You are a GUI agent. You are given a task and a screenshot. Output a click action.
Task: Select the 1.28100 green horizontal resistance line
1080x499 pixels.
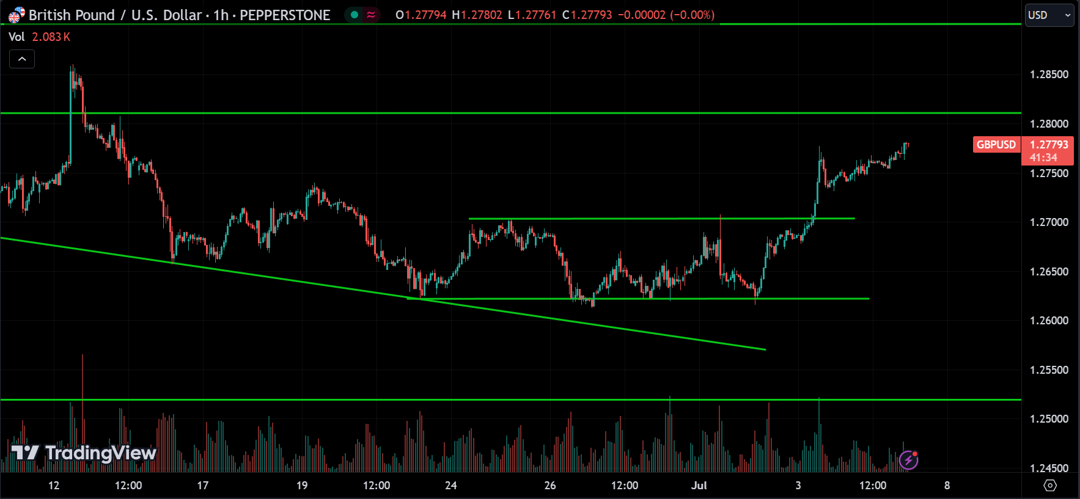[510, 113]
